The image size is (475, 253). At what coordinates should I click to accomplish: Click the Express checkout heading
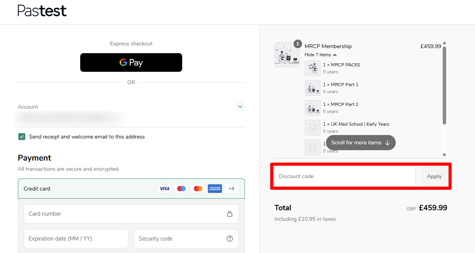(x=131, y=43)
